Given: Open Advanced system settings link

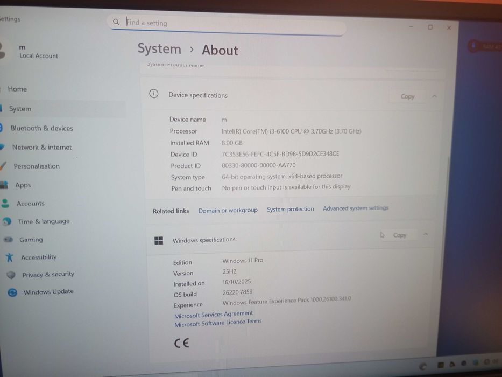Looking at the screenshot, I should click(x=355, y=208).
